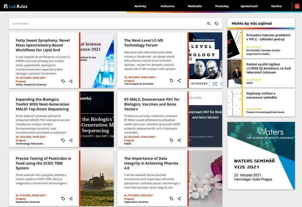
Task: Click tag icon on Fatty Sweet Symphony card
Action: (63, 81)
